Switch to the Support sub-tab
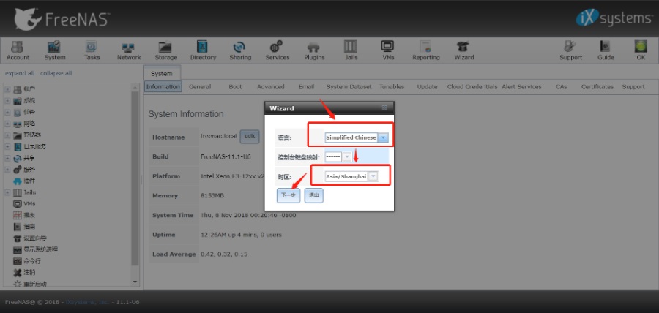This screenshot has height=313, width=659. coord(633,87)
